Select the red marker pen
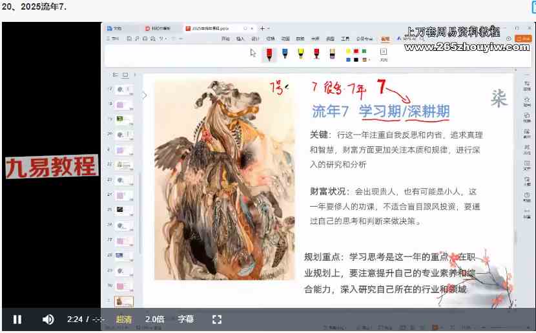 (269, 54)
